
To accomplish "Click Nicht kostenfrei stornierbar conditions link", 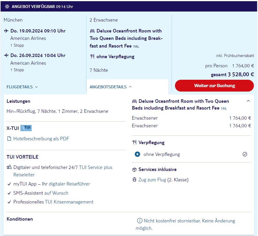I will [185, 224].
